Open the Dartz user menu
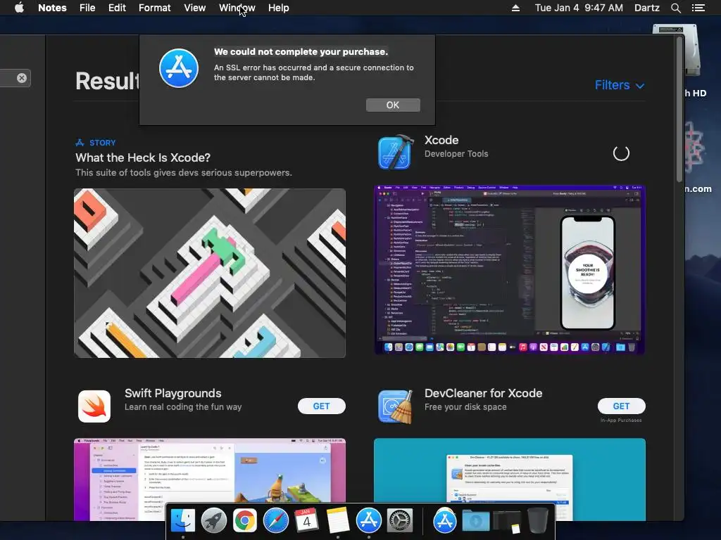 pyautogui.click(x=647, y=8)
